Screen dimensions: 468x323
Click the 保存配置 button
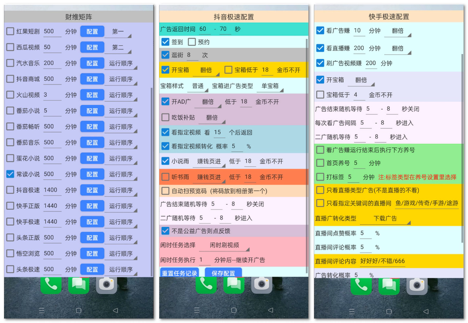point(223,273)
